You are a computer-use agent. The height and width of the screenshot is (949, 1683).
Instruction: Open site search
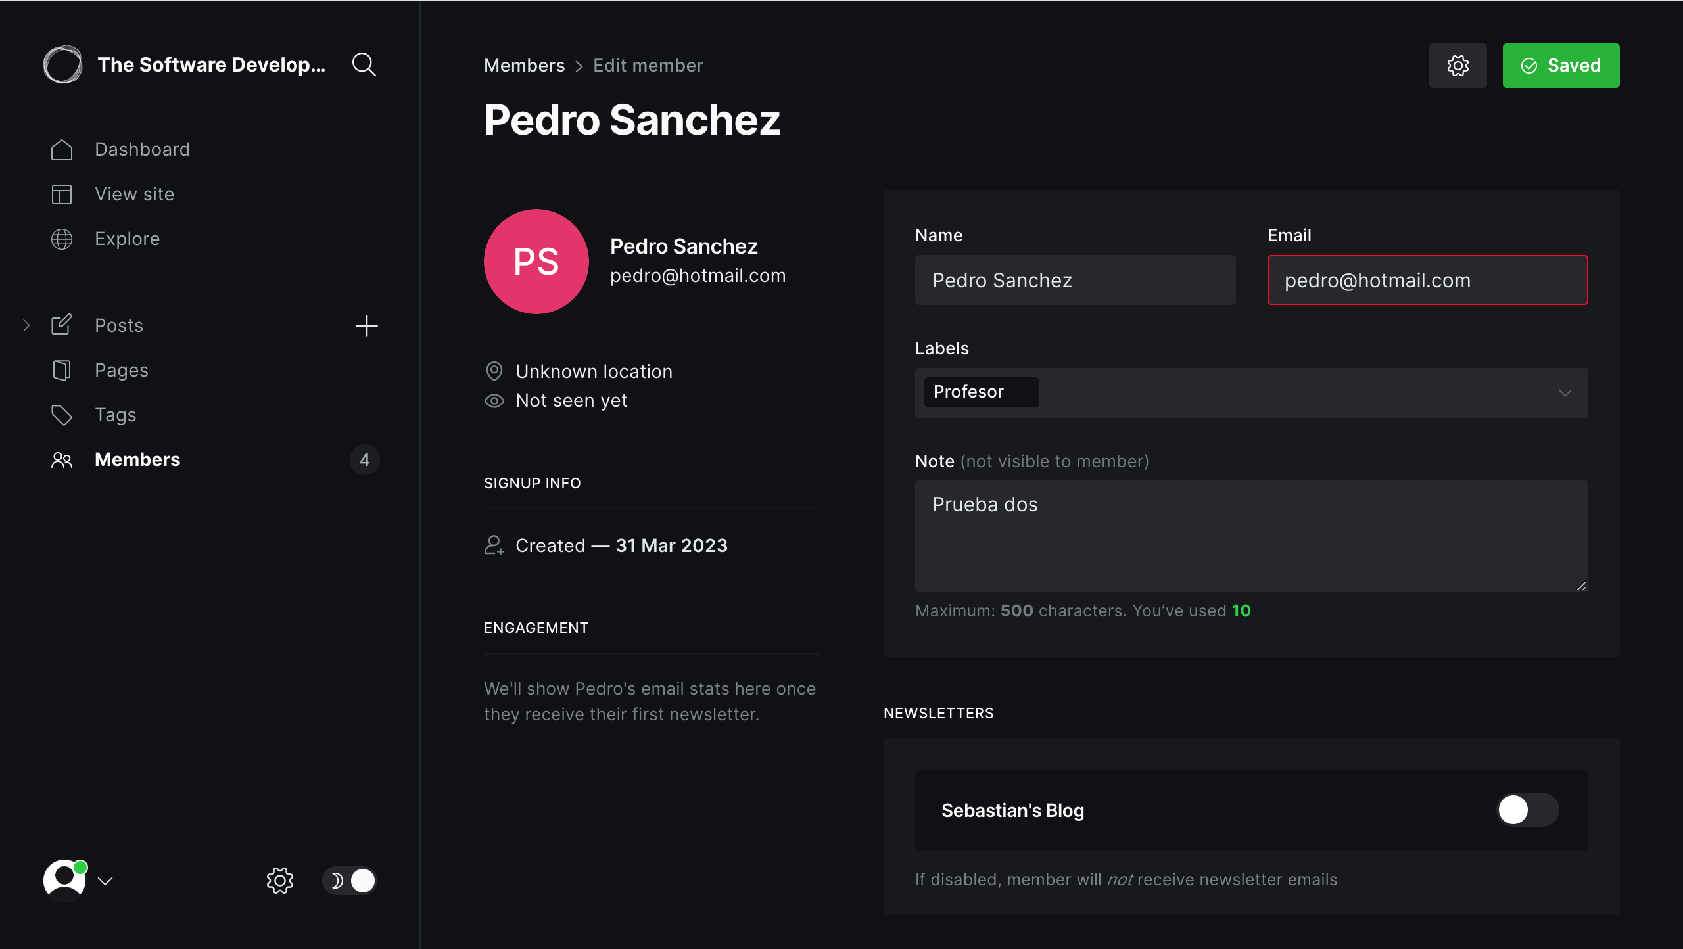364,64
